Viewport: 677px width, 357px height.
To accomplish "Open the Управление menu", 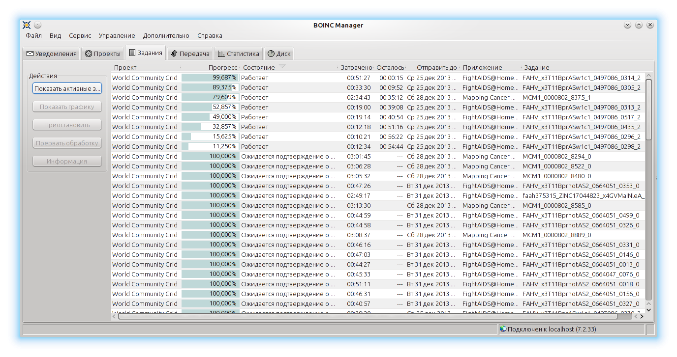I will pyautogui.click(x=117, y=35).
